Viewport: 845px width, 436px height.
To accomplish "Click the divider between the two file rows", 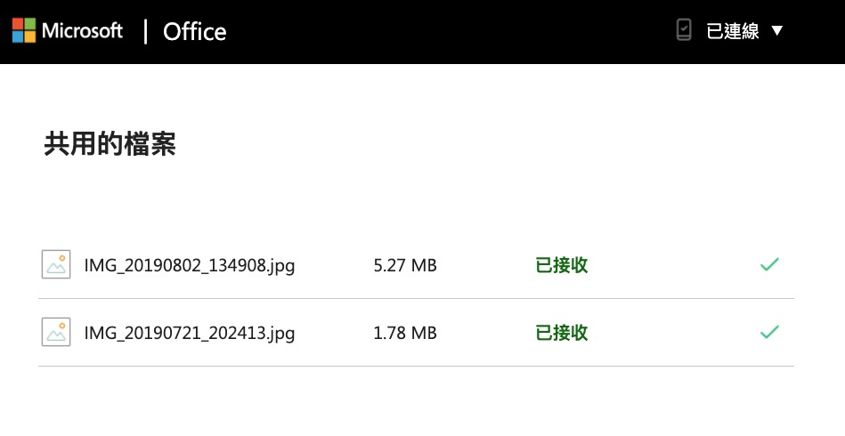I will [x=416, y=298].
